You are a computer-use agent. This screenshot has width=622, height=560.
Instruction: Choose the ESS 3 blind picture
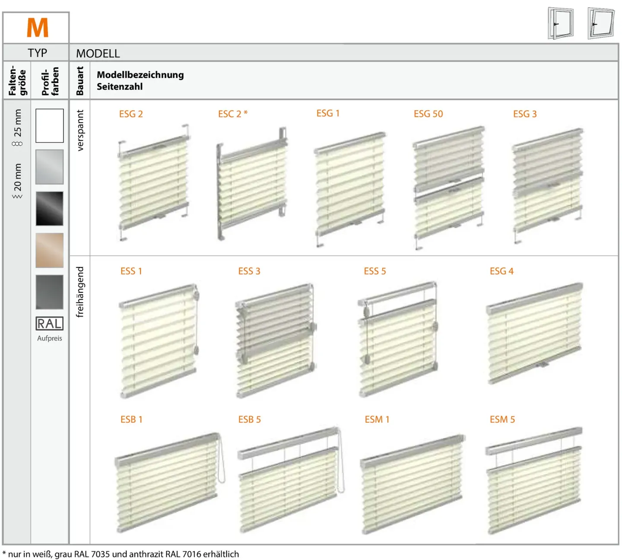coord(275,341)
